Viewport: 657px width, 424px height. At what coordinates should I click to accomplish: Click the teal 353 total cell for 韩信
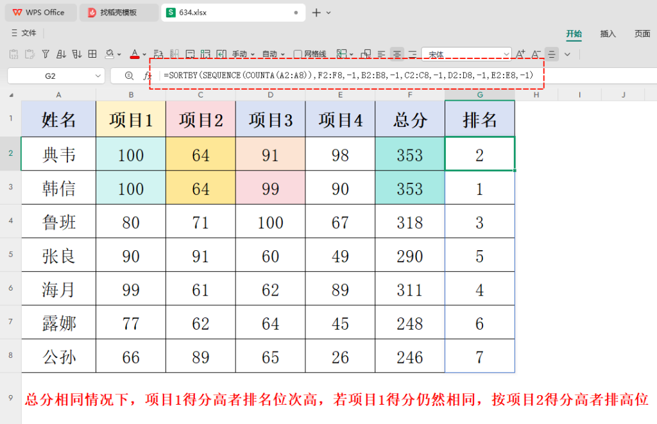(410, 188)
